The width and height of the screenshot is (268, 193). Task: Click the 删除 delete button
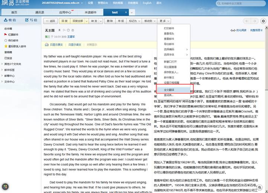tap(110, 21)
